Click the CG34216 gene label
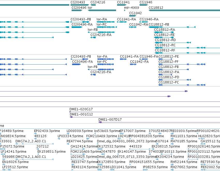This screenshot has width=220, height=171. coord(98,2)
